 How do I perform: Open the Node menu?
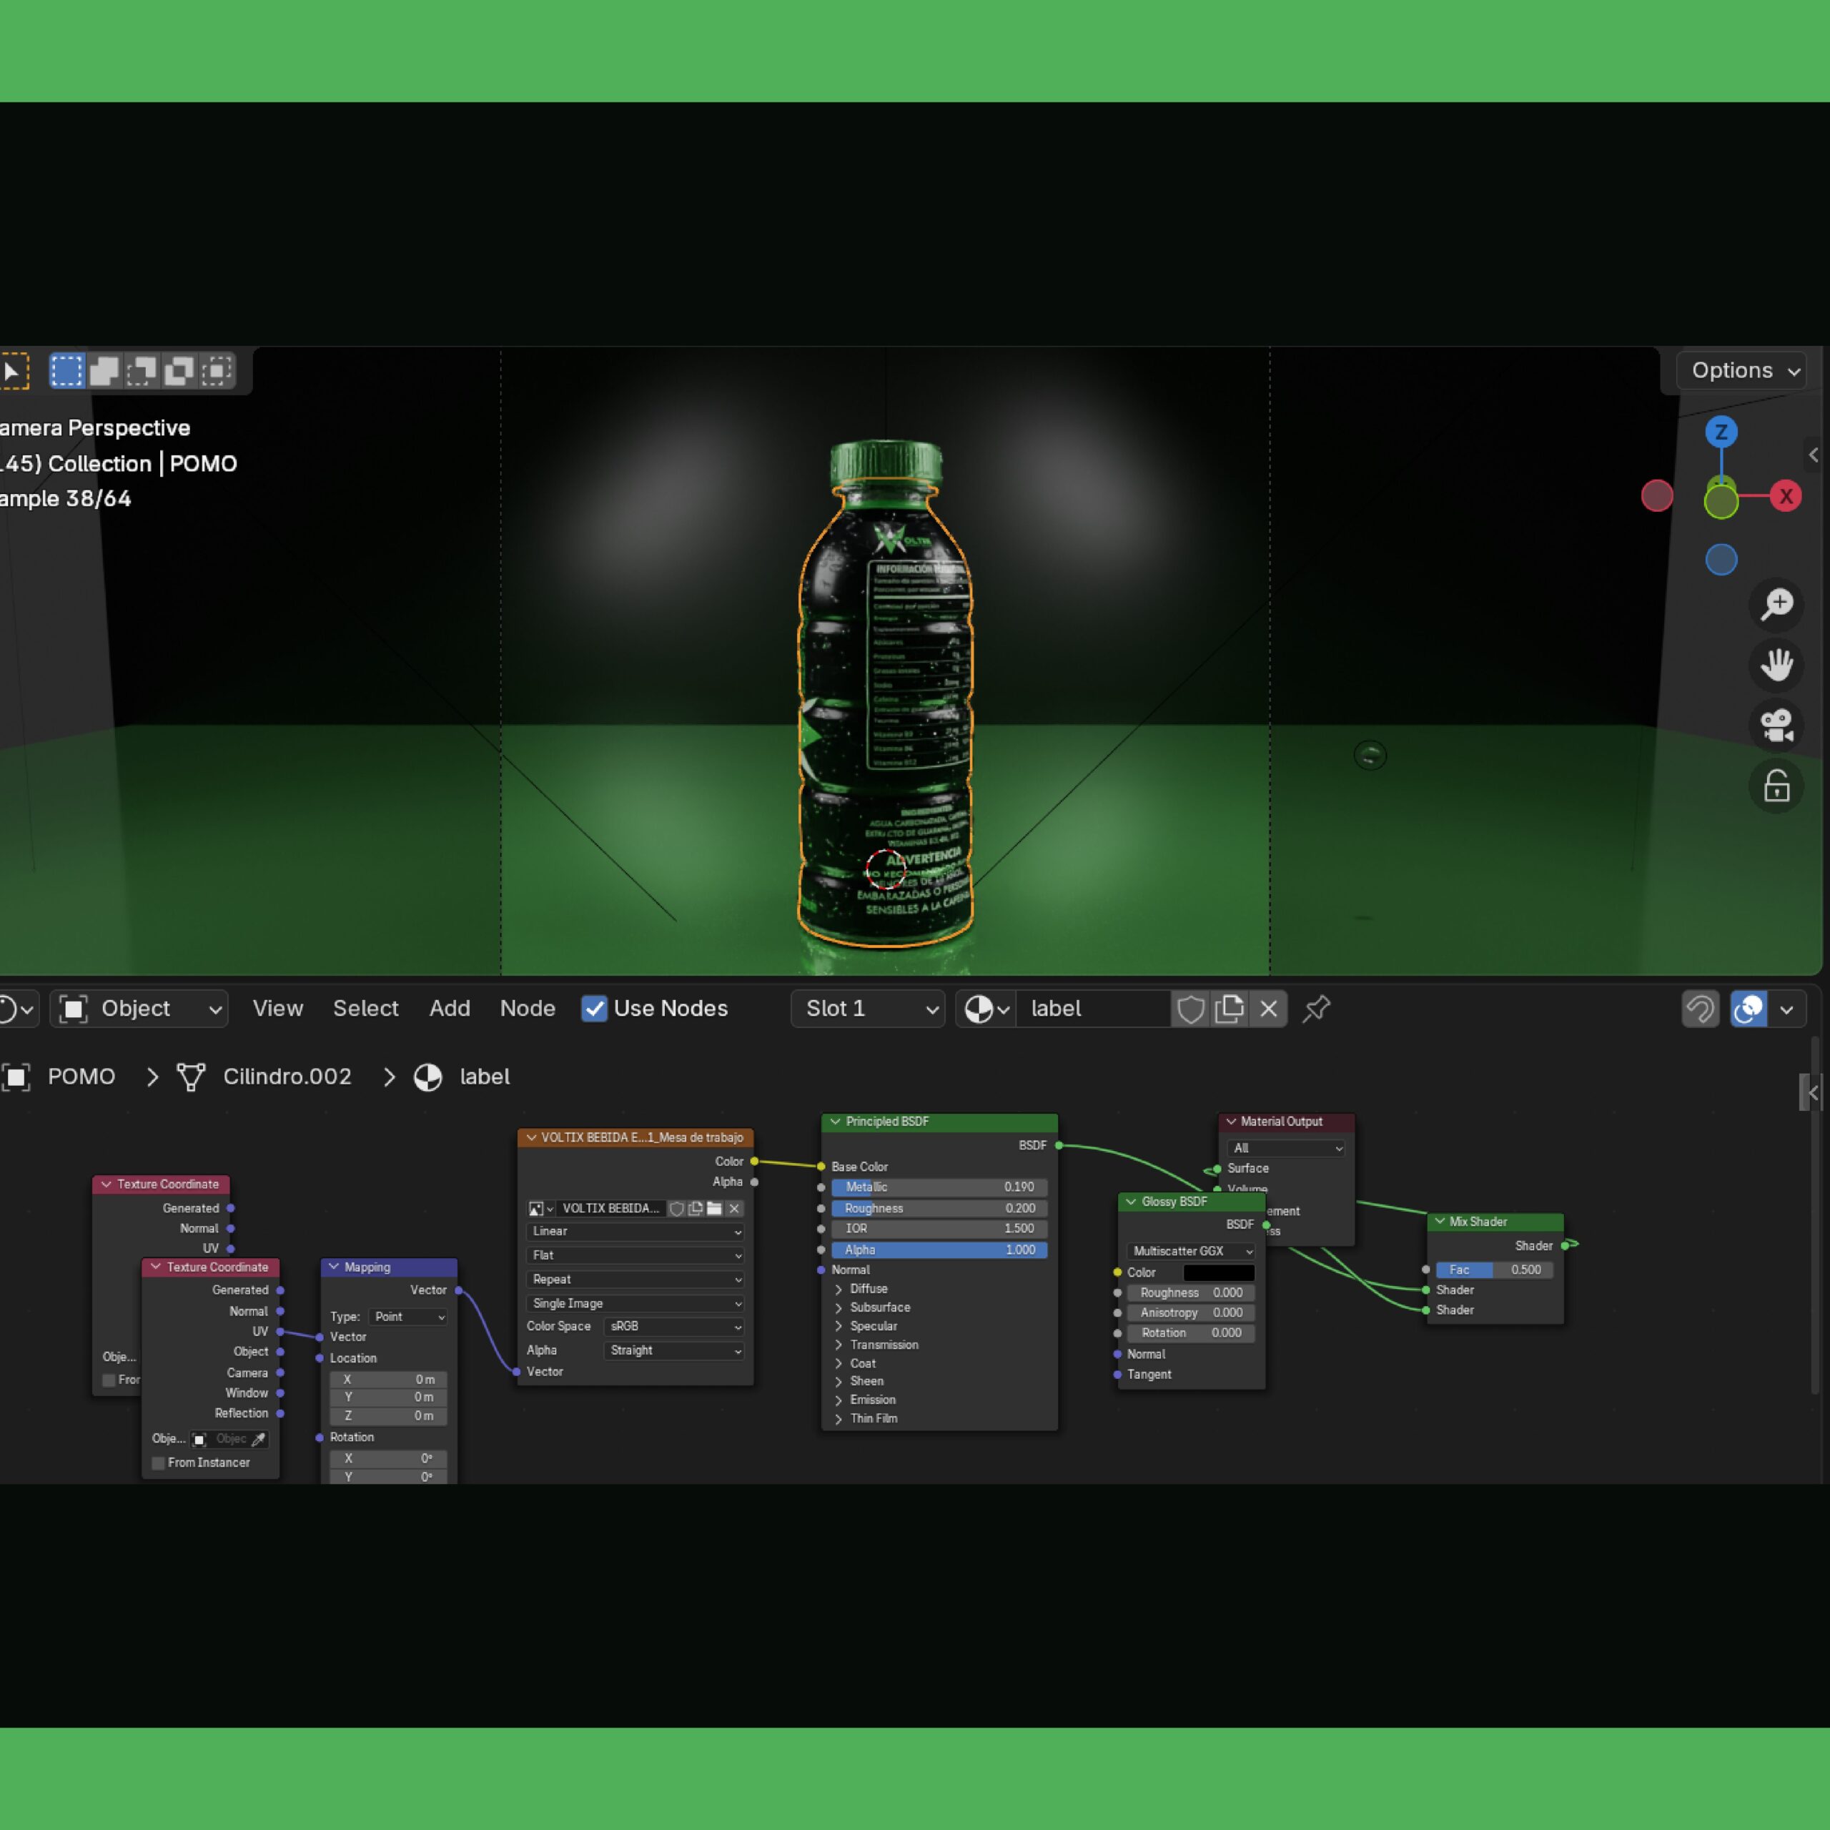coord(527,1009)
